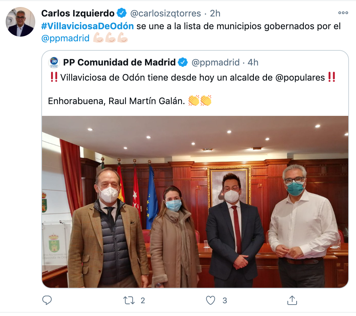Viewport: 356px width, 316px height.
Task: Open the #VillaviciosaDeOdón hashtag link
Action: [87, 26]
